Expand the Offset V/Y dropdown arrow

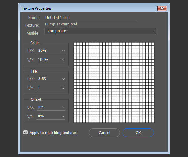pyautogui.click(x=63, y=116)
